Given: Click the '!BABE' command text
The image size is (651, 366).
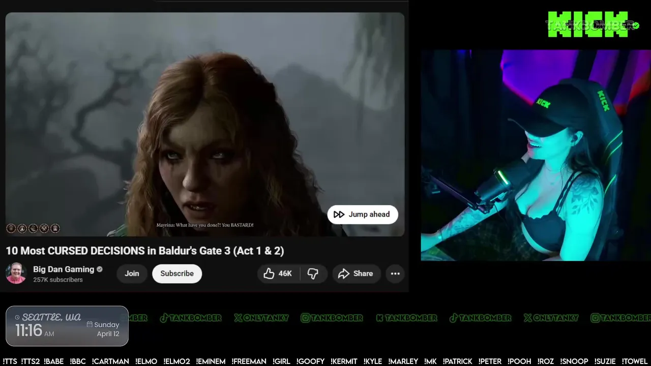Looking at the screenshot, I should pos(54,361).
